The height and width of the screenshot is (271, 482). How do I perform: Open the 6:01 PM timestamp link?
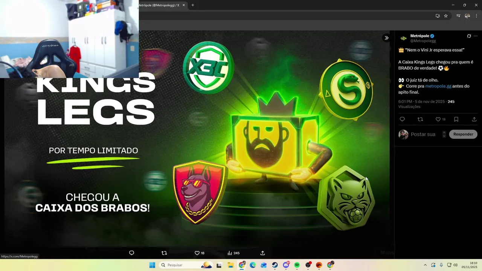pos(421,102)
